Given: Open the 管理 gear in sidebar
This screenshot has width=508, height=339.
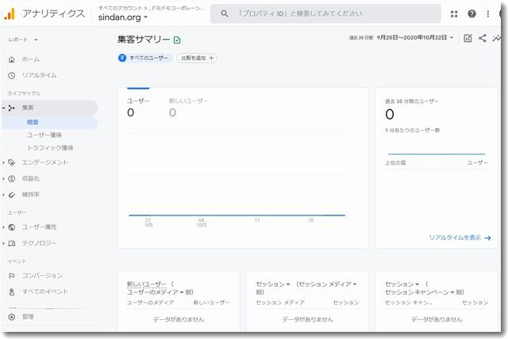Looking at the screenshot, I should point(12,317).
